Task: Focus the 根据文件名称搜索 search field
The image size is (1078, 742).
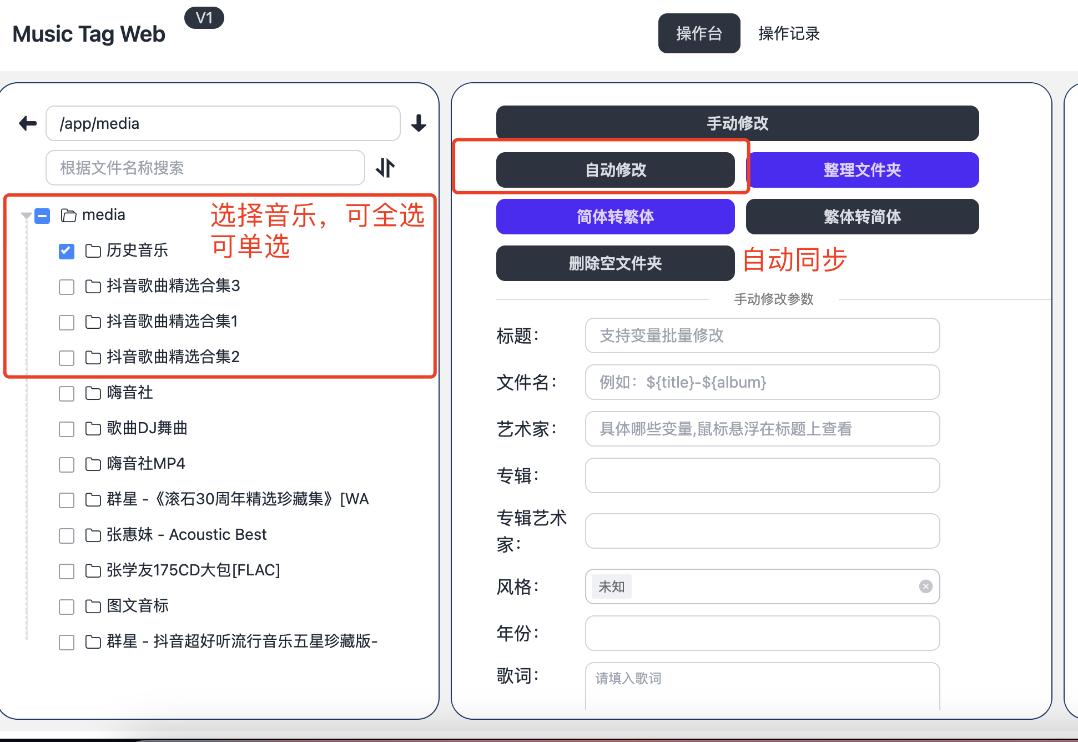Action: pyautogui.click(x=205, y=168)
